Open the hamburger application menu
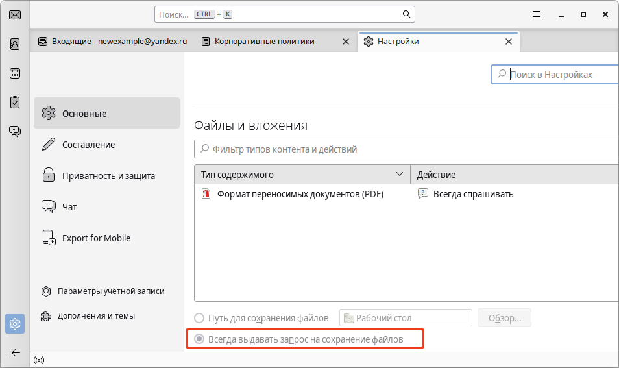The width and height of the screenshot is (619, 368). [x=537, y=14]
